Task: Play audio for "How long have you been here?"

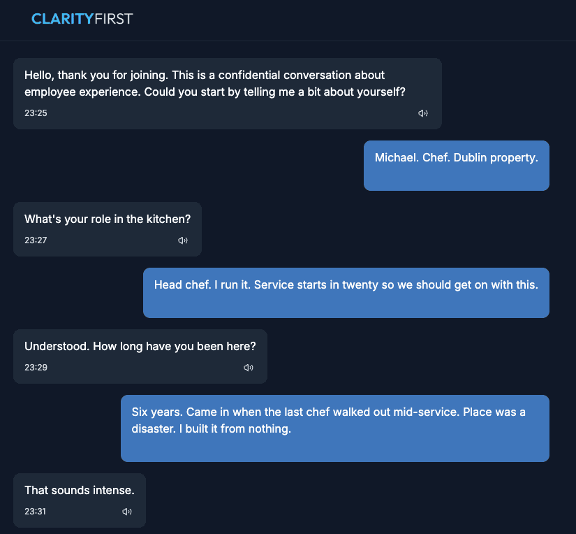Action: [x=248, y=368]
